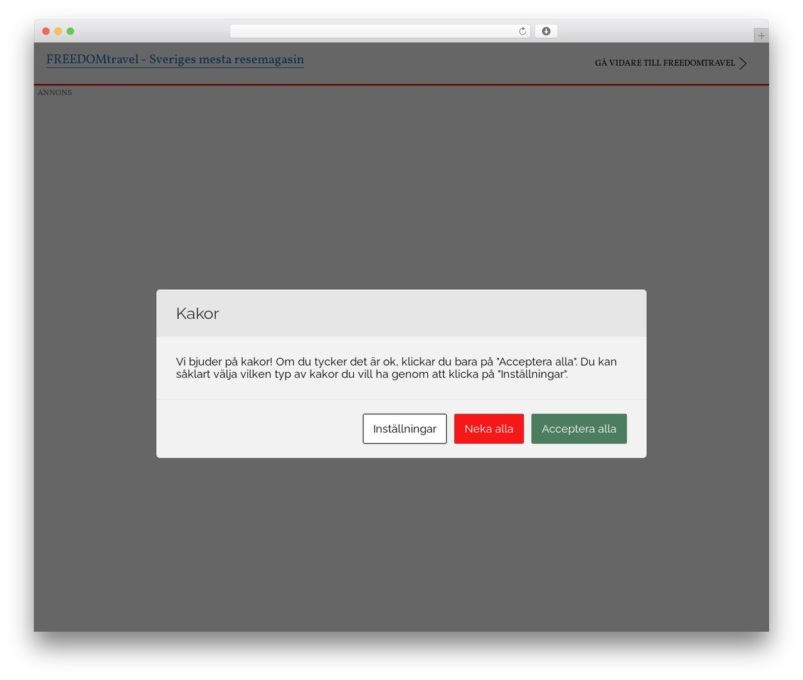Click the cookie text starting "Vi bjuder på kakor!"
The width and height of the screenshot is (803, 680).
pos(396,368)
